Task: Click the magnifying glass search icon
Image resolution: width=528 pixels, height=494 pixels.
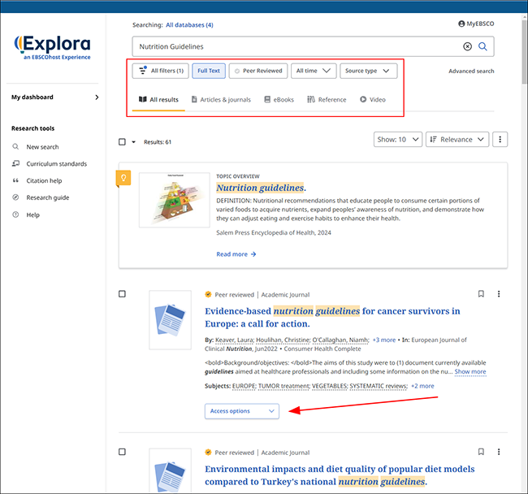Action: (x=483, y=46)
